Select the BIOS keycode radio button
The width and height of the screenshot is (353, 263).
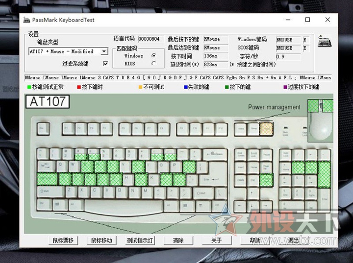(x=154, y=64)
